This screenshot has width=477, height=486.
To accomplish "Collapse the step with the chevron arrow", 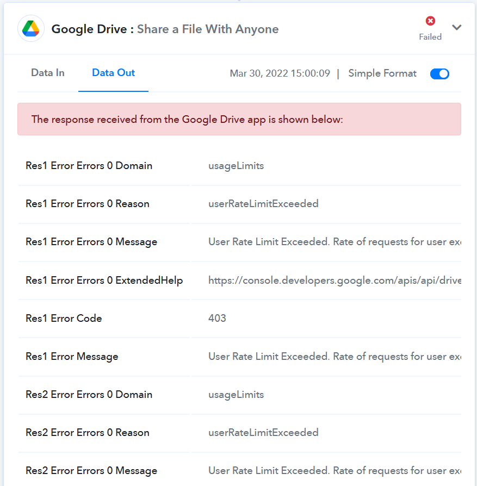I will click(x=456, y=28).
